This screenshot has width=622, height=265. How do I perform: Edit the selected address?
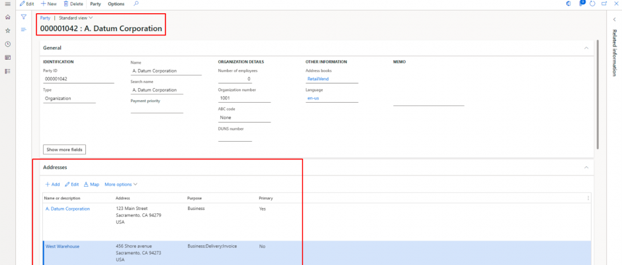[x=72, y=184]
